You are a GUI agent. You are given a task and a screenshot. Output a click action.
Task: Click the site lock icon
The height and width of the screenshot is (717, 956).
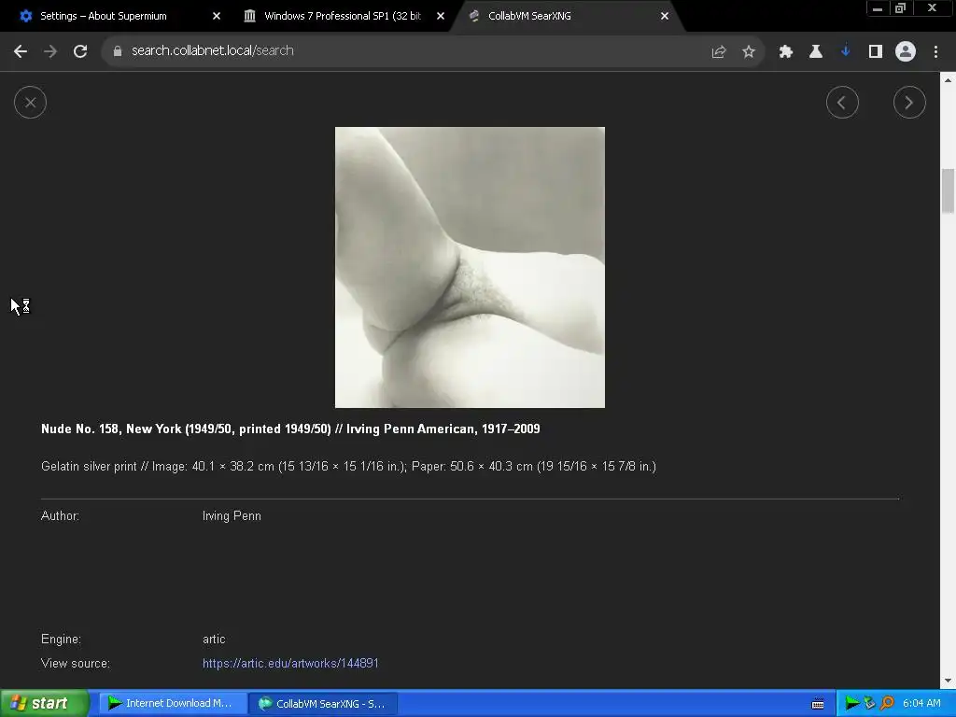[117, 51]
